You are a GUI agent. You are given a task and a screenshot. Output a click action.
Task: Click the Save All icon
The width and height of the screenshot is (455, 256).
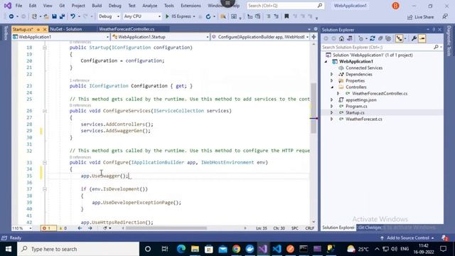pos(62,16)
